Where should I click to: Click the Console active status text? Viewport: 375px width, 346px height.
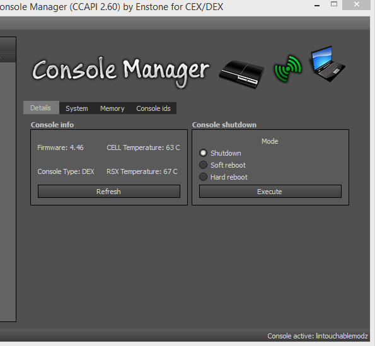(318, 336)
